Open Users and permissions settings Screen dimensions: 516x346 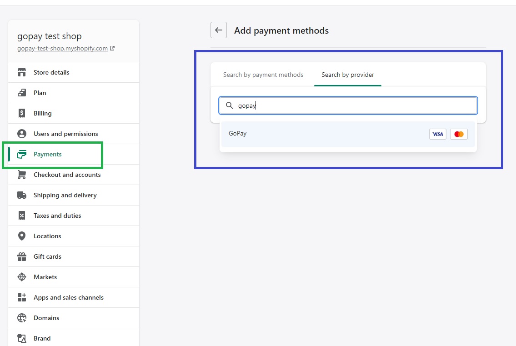tap(74, 134)
